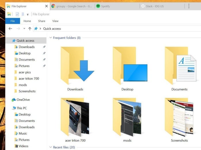Click pin icon next to Pictures

coord(44,66)
